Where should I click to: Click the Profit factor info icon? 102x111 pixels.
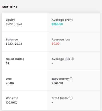coord(71,98)
